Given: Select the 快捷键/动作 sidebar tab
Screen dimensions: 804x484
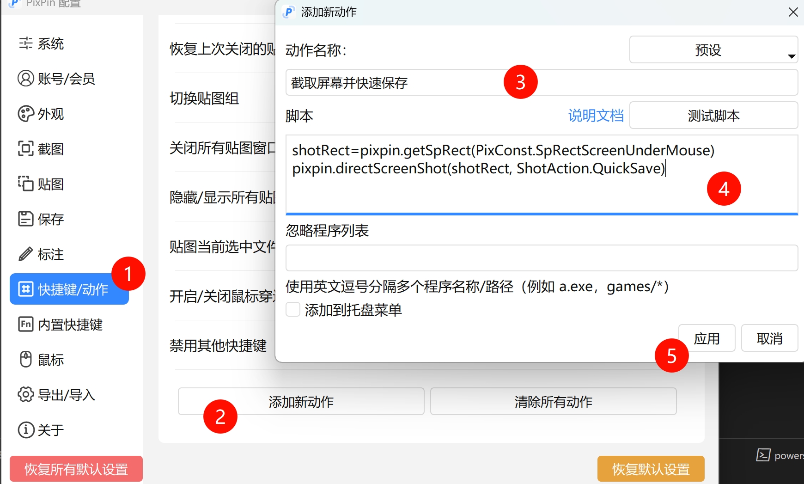Looking at the screenshot, I should [69, 289].
